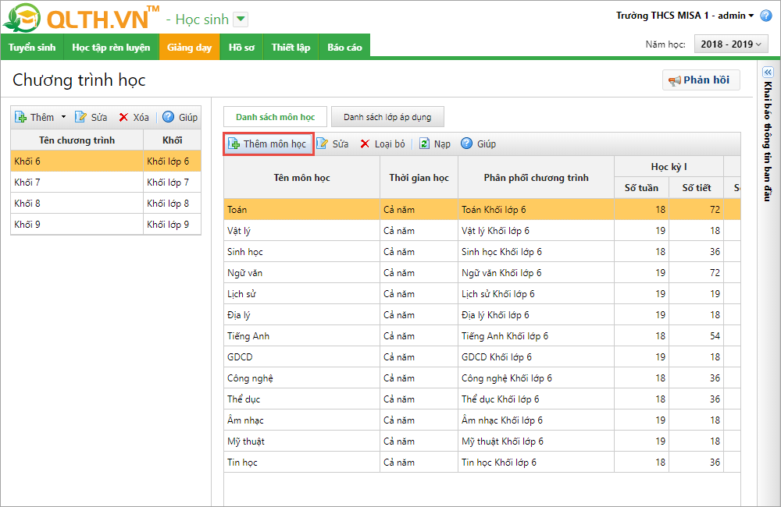Select Khối 8 in program list

point(77,204)
